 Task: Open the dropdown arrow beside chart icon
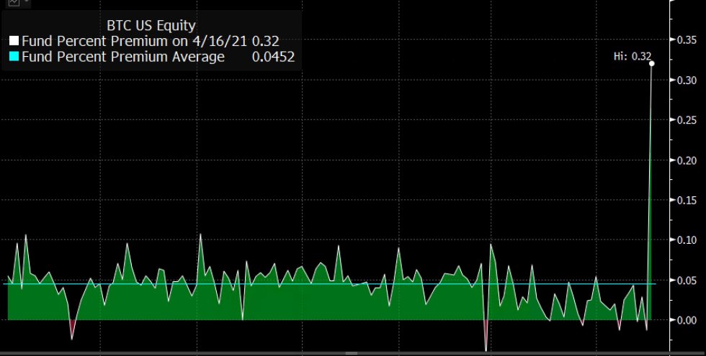coord(27,2)
